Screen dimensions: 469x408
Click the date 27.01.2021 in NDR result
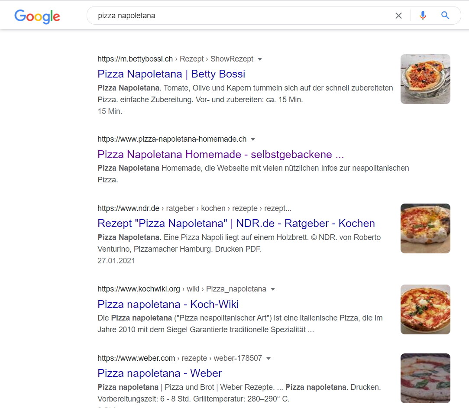(116, 261)
